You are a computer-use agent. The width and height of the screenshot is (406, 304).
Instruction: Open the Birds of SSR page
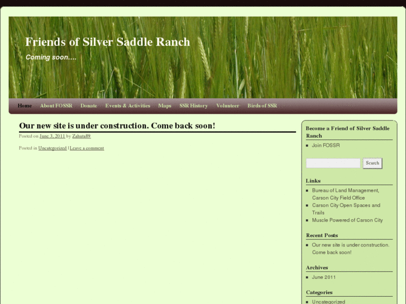pos(262,105)
